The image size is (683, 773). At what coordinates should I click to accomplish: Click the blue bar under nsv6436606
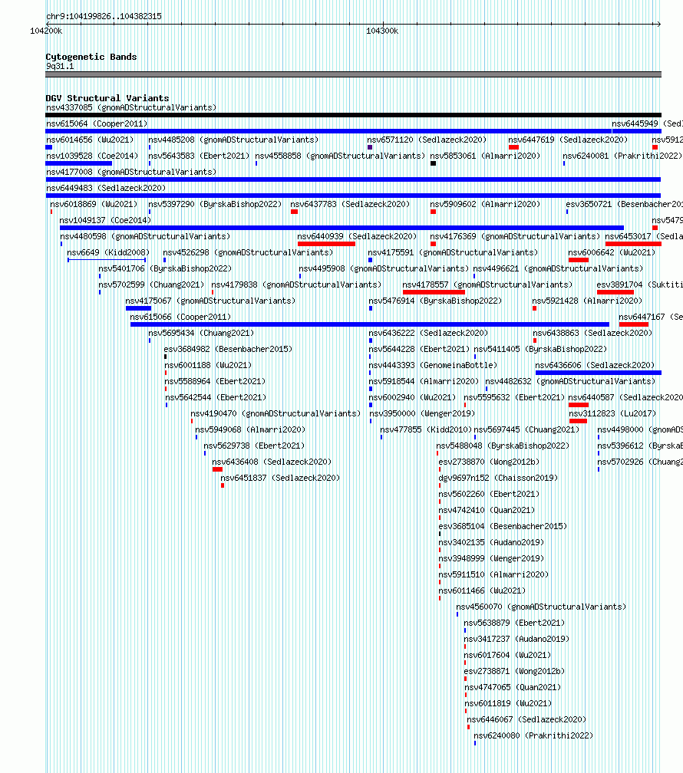[599, 373]
